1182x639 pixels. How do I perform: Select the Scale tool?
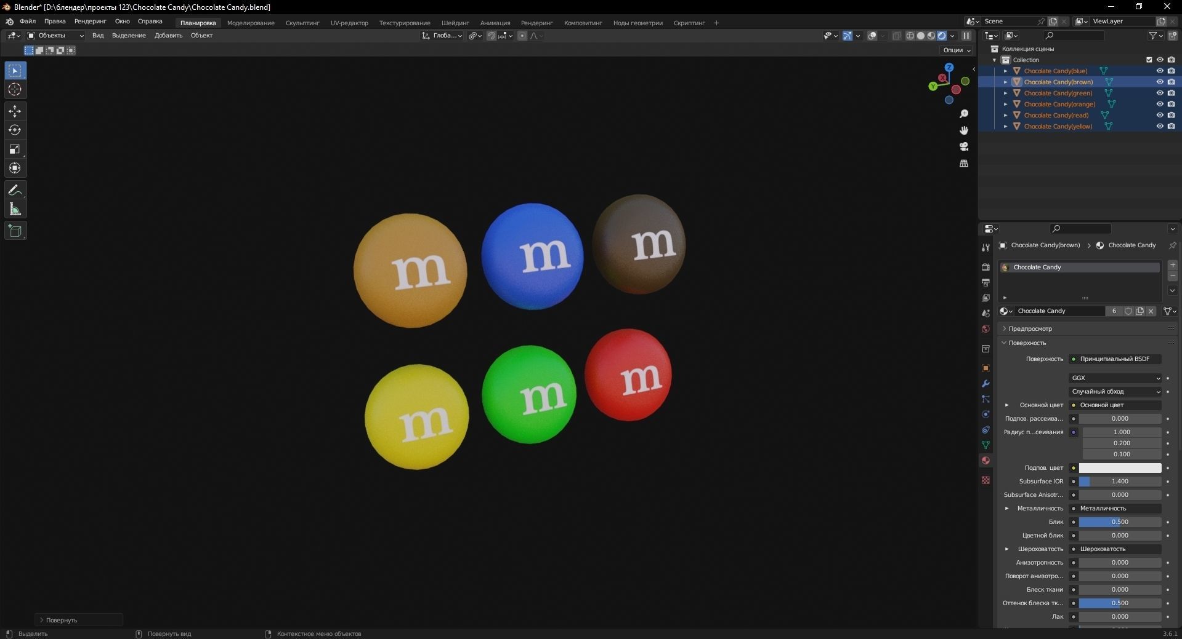click(15, 149)
